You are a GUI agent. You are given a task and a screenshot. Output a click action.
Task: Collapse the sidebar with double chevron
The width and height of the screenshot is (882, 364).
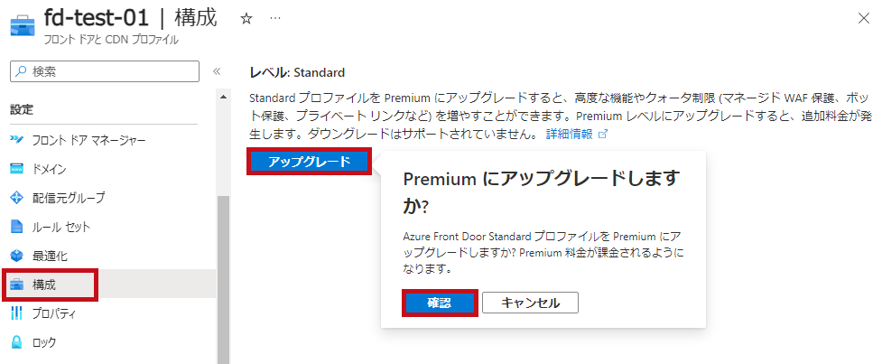(x=216, y=71)
